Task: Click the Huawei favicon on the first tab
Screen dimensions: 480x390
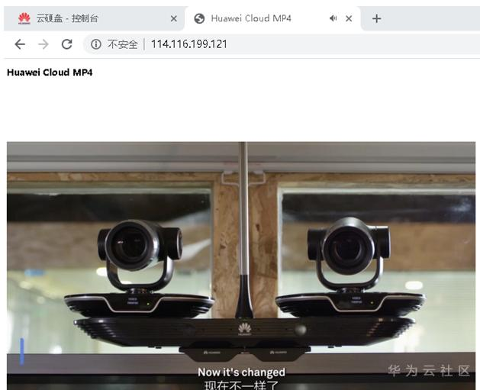Action: click(24, 18)
